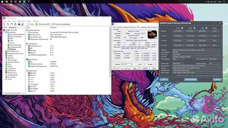Collapse the Компьютер tree node
228x128 pixels.
click(4, 32)
